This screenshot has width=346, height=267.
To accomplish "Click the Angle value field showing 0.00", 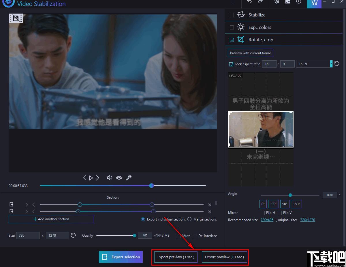I will point(330,195).
